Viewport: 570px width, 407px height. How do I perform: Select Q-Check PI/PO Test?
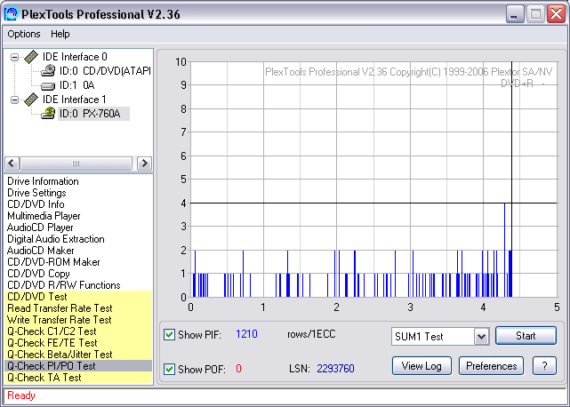(x=78, y=366)
